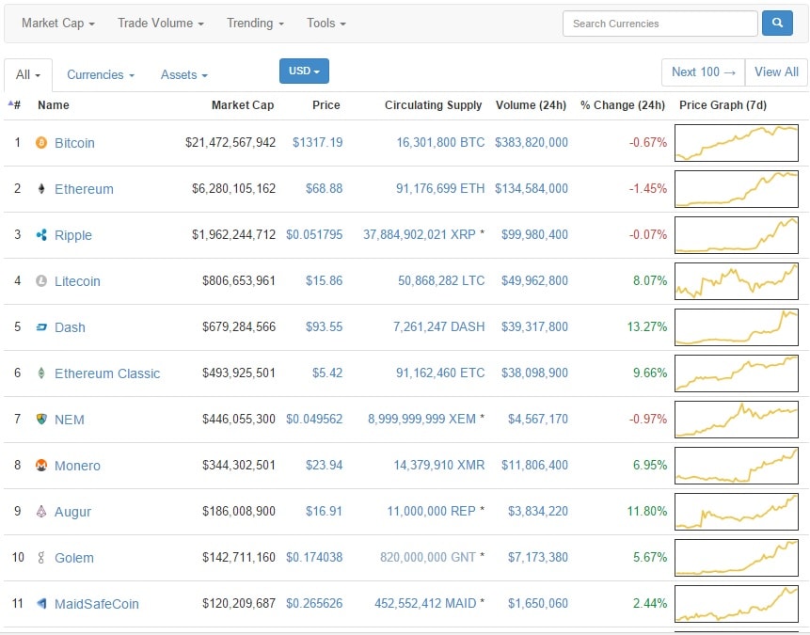
Task: Click the Augur logo icon
Action: point(40,512)
